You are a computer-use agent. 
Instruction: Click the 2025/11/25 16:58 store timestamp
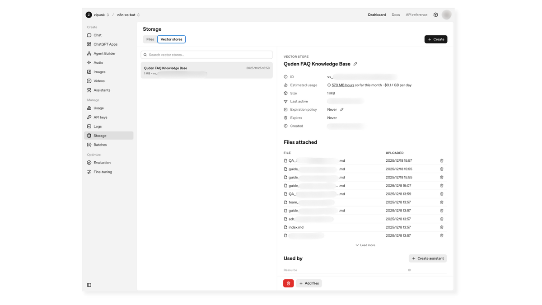click(258, 68)
